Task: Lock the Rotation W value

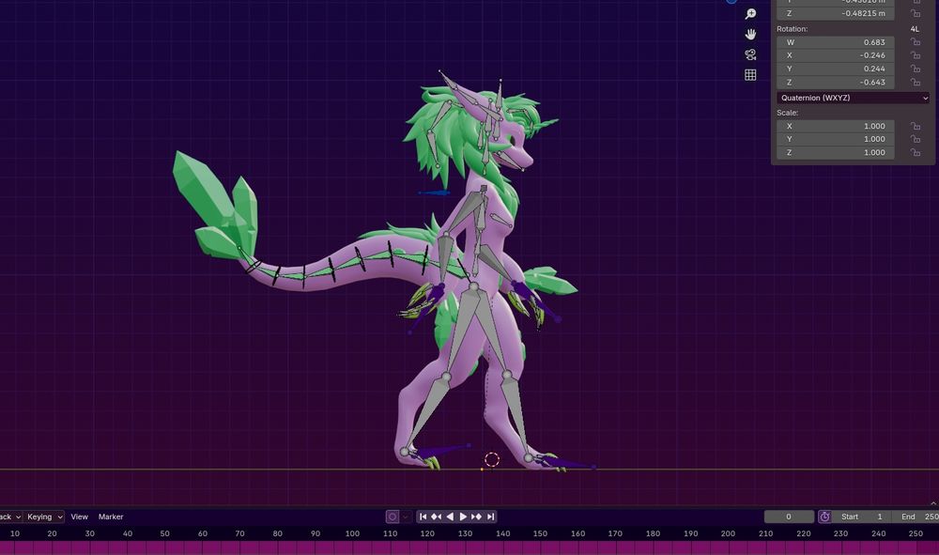Action: coord(916,42)
